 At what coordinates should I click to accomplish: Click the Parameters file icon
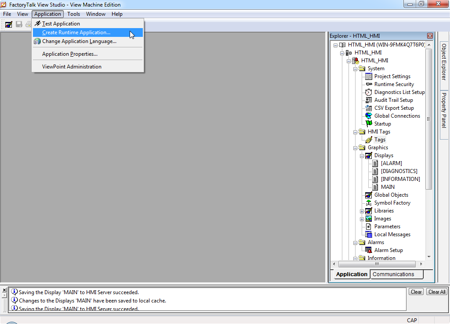click(369, 227)
